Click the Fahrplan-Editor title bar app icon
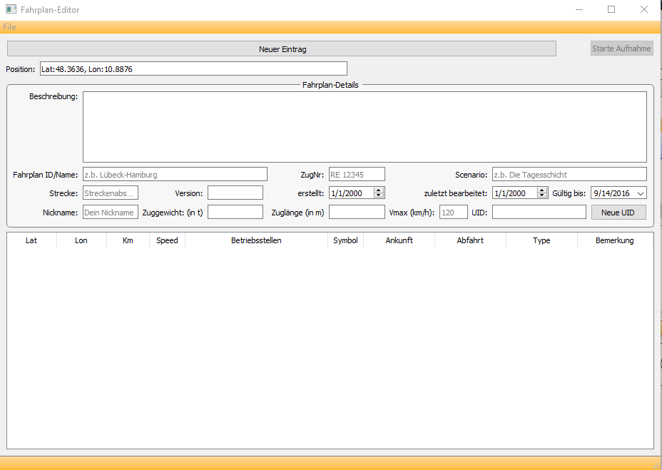Image resolution: width=662 pixels, height=470 pixels. pyautogui.click(x=11, y=10)
